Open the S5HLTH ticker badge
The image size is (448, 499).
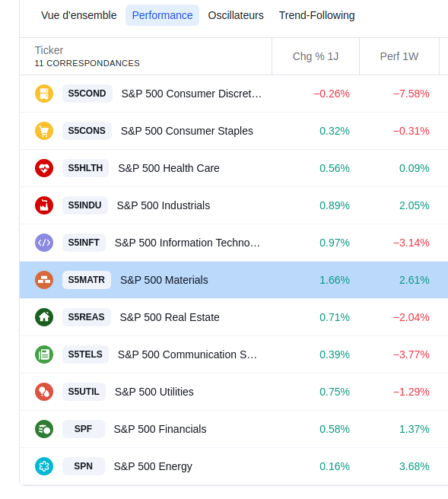tap(86, 168)
